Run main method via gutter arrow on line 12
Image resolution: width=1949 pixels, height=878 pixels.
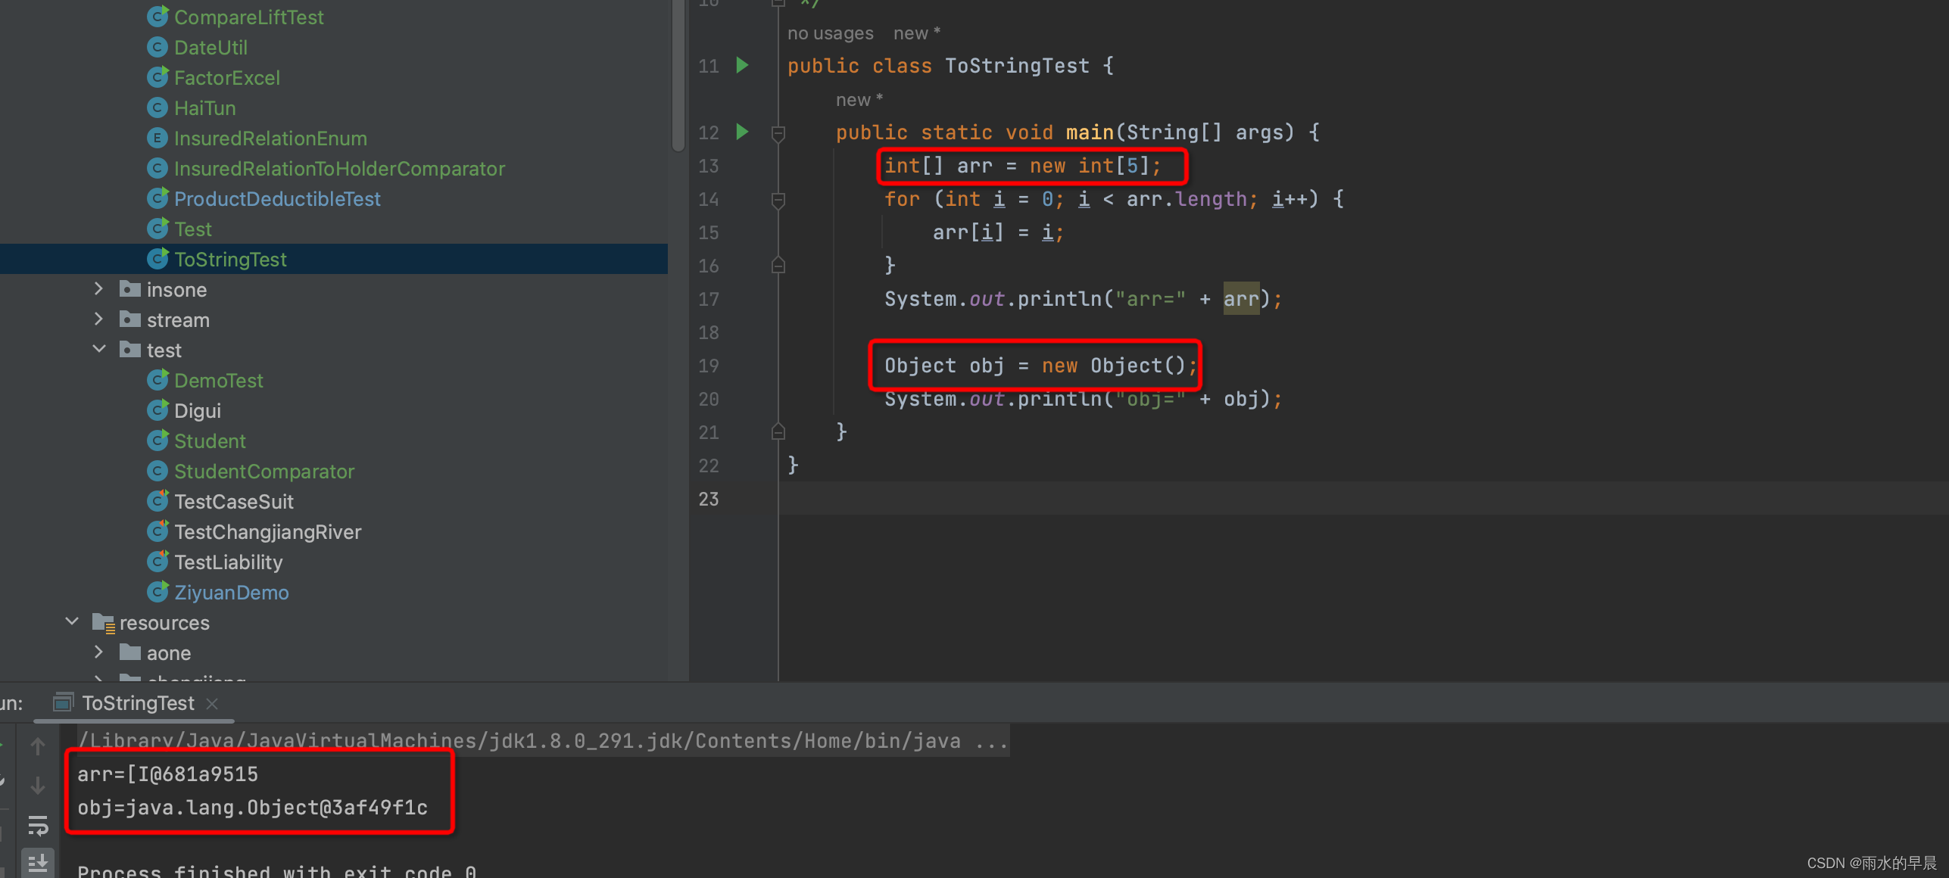click(742, 132)
